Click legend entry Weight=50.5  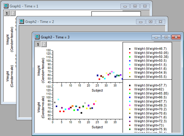(150, 61)
